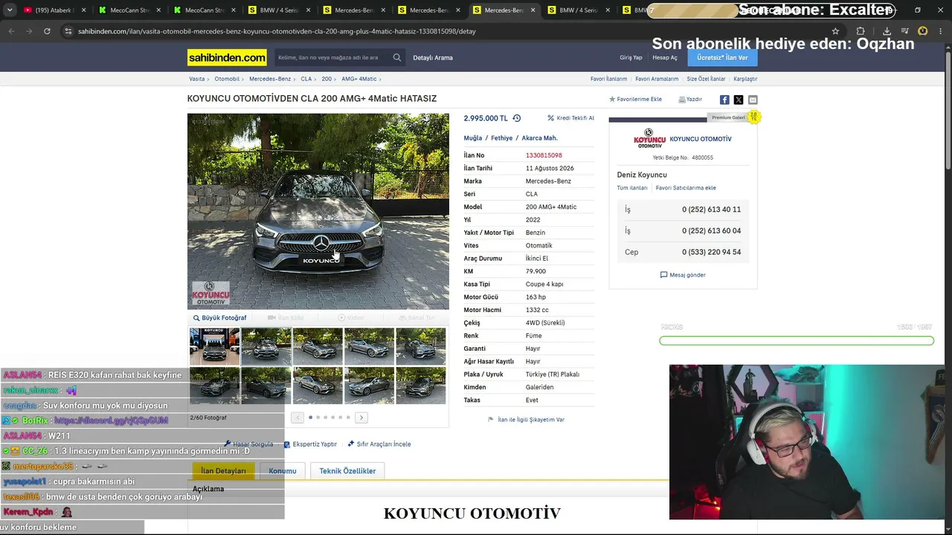Switch to the first BMW / 4 Serisi tab
Screen dimensions: 952x535
pyautogui.click(x=280, y=10)
